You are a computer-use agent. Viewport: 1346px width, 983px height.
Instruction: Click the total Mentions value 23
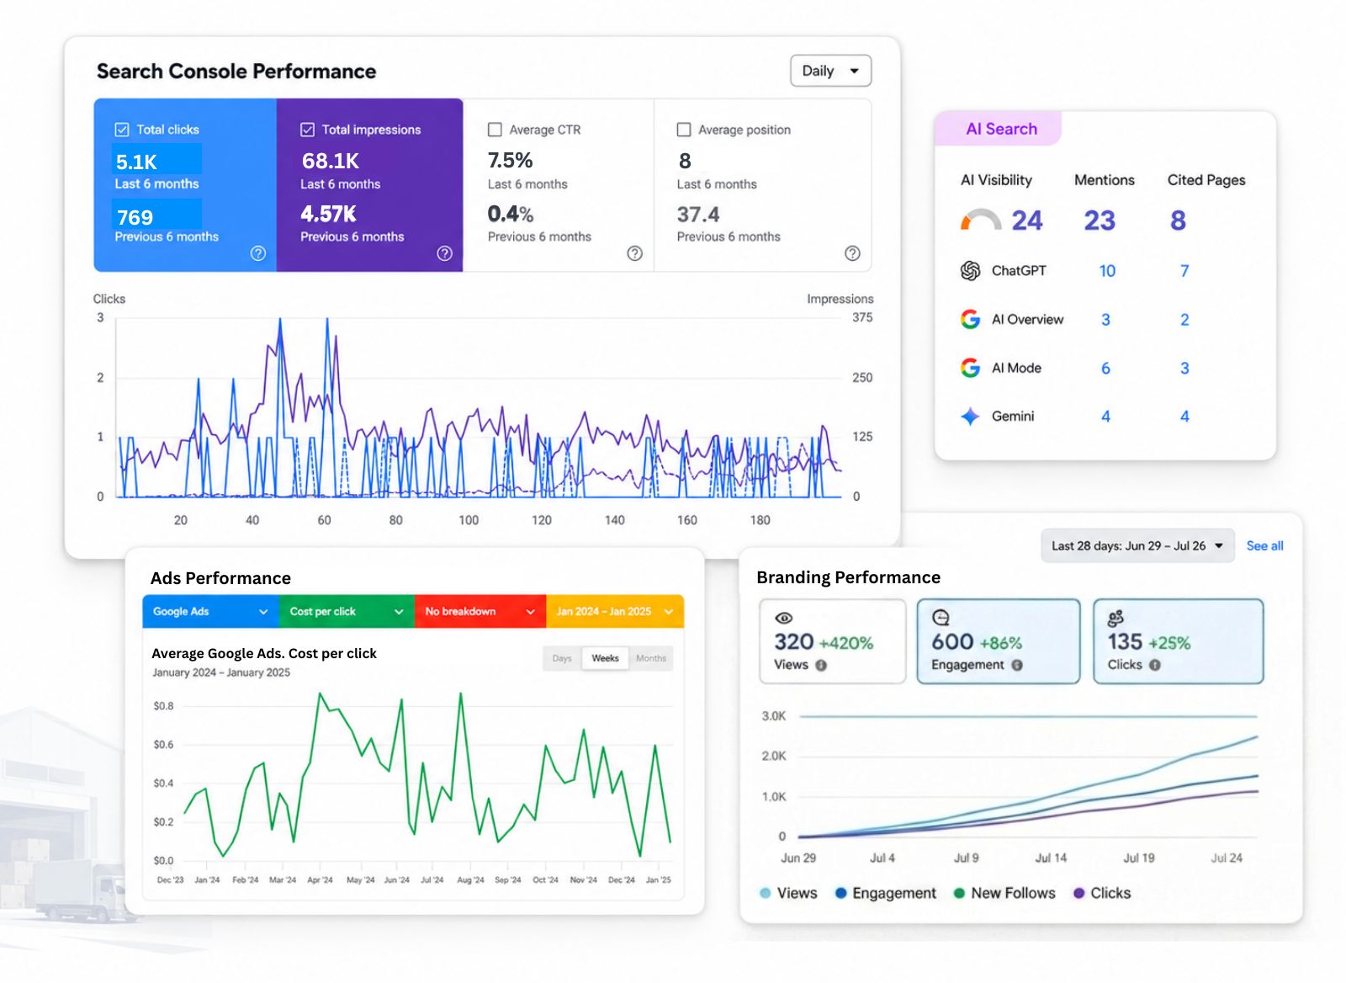[1100, 221]
